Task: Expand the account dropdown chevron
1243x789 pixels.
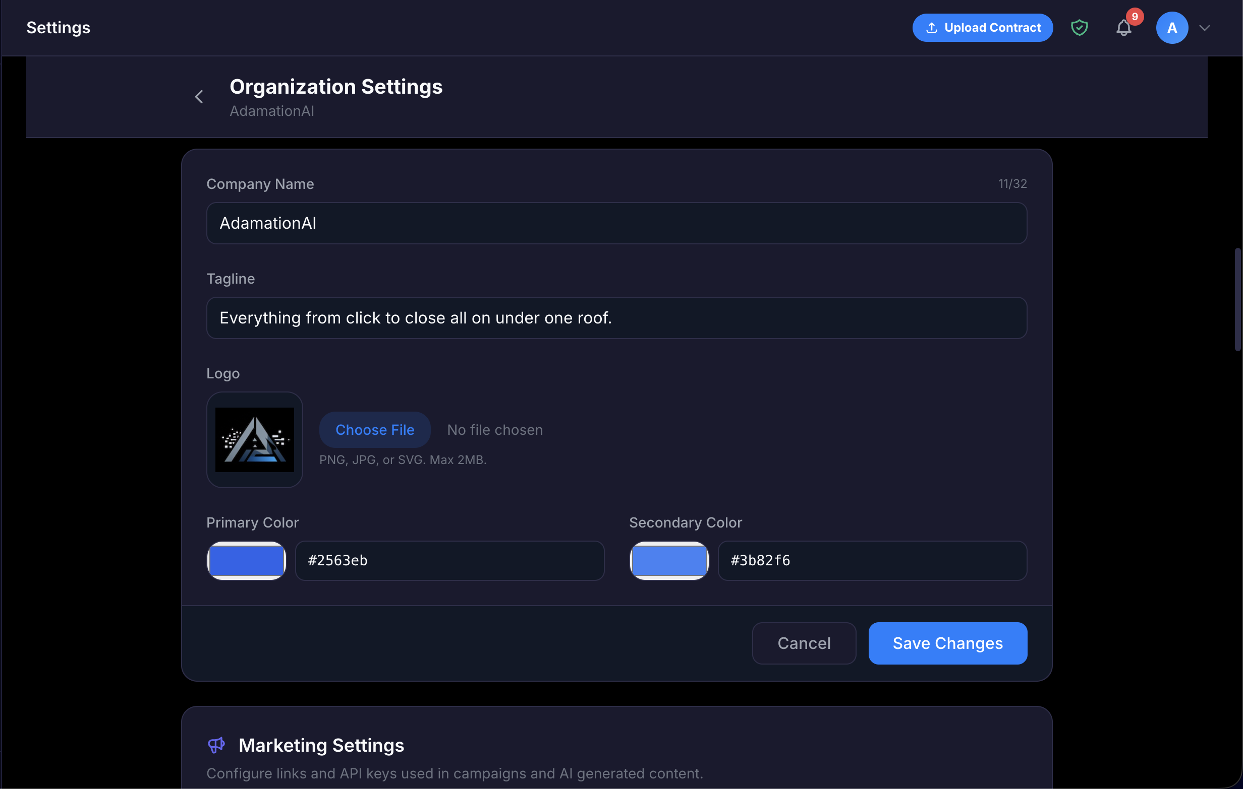Action: coord(1205,27)
